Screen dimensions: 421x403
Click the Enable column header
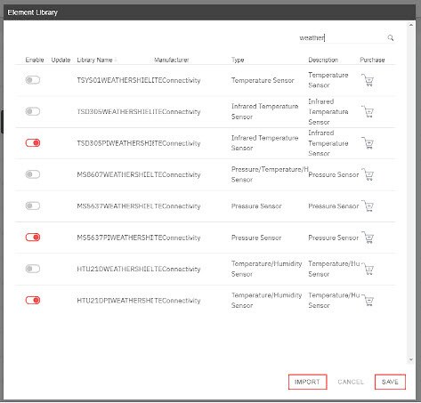click(35, 60)
